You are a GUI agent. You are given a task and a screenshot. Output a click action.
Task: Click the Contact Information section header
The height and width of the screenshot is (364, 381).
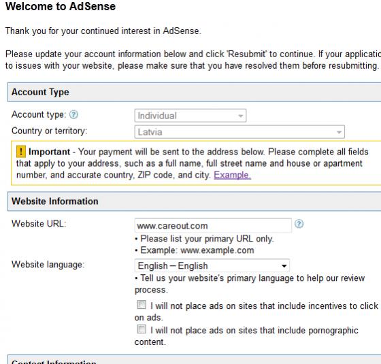click(194, 359)
